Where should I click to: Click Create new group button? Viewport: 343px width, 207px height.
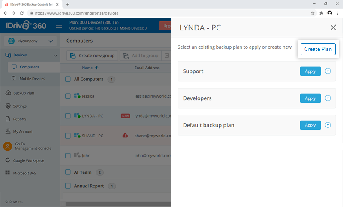[x=92, y=56]
